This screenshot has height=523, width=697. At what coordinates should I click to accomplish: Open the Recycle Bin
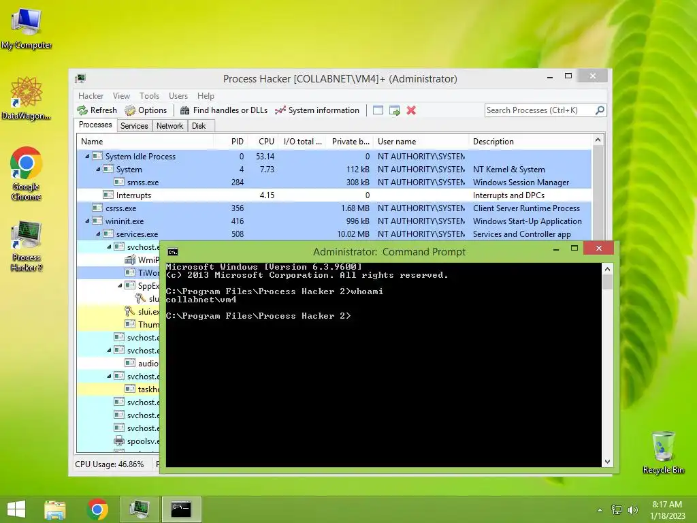tap(663, 452)
